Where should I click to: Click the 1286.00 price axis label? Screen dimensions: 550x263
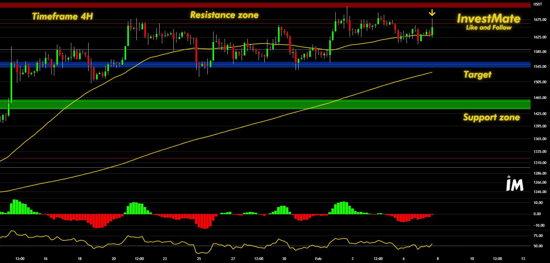click(x=540, y=174)
